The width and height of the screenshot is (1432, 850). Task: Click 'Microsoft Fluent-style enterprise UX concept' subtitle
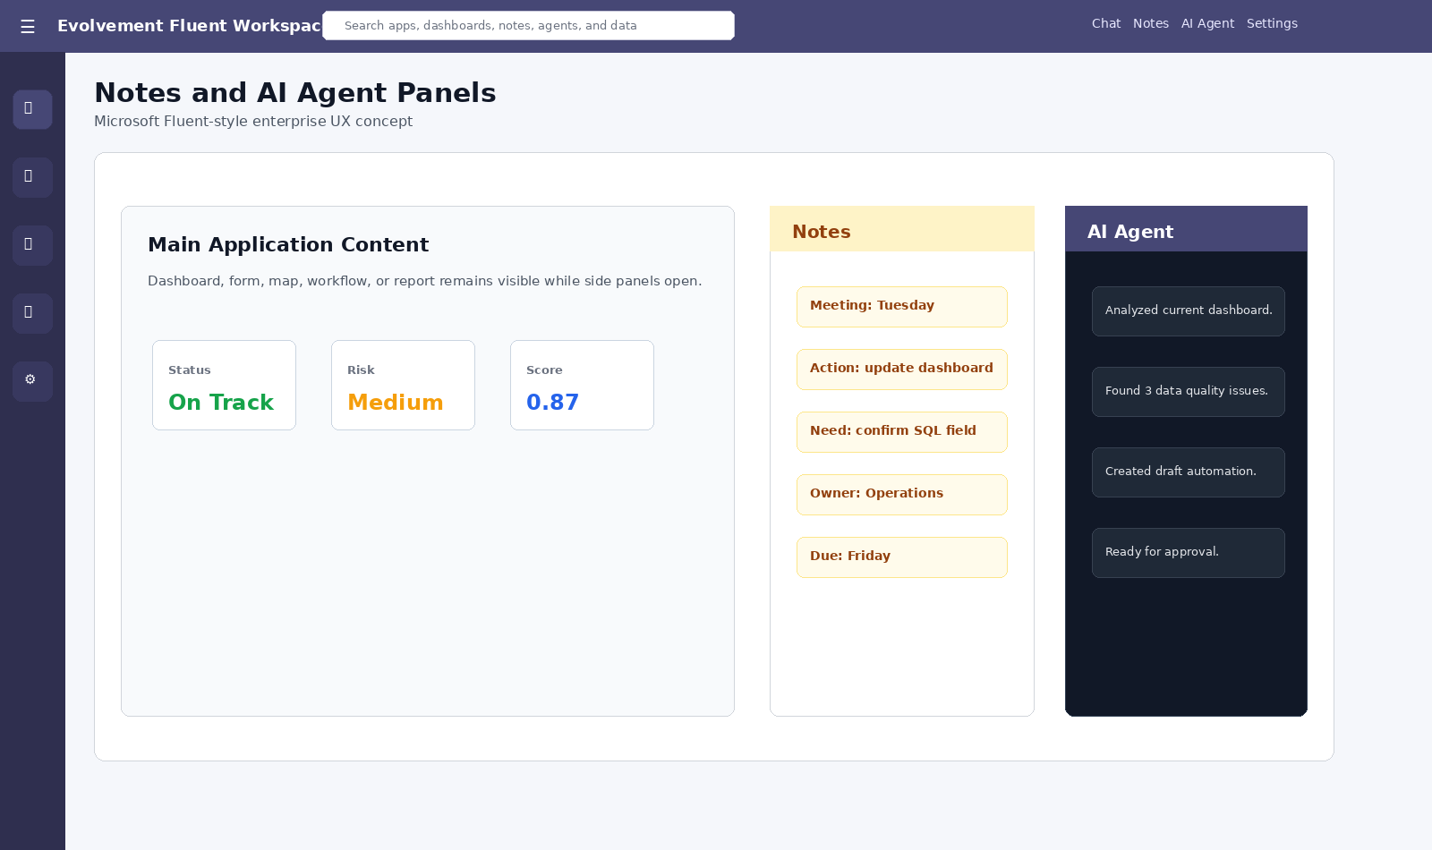point(253,122)
